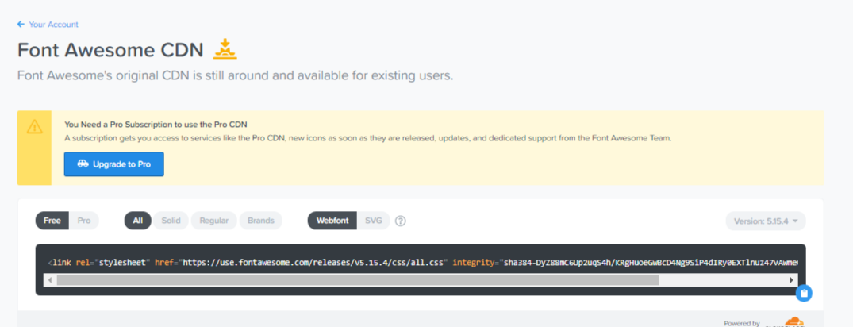The width and height of the screenshot is (853, 327).
Task: Choose the Regular style filter
Action: (213, 221)
